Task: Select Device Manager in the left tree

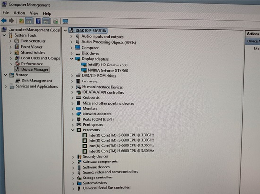Action: click(x=32, y=69)
